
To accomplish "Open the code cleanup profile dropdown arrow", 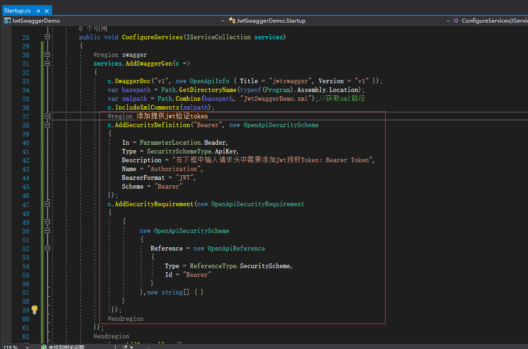I will point(132,347).
